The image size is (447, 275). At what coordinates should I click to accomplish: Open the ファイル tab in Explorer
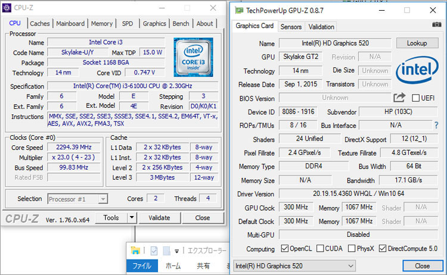(x=142, y=265)
